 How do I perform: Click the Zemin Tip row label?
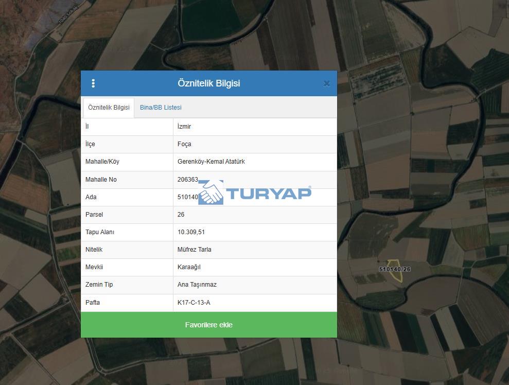(99, 285)
